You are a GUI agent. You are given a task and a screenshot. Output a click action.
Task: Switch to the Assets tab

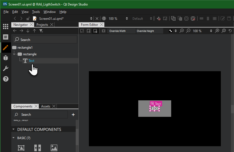point(46,106)
